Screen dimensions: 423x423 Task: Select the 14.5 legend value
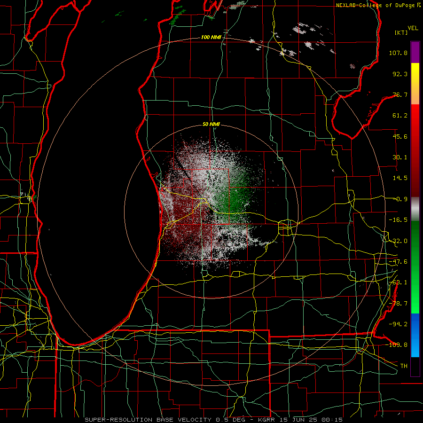point(400,178)
